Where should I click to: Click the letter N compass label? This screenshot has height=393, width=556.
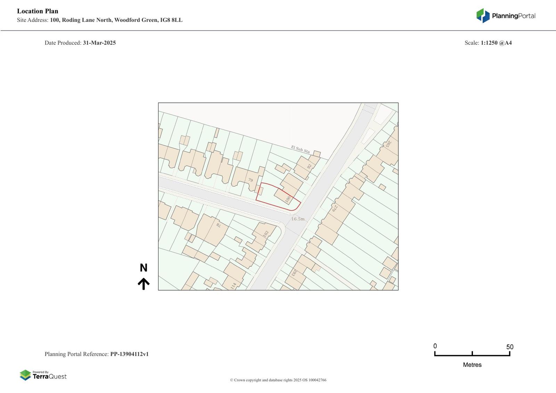(144, 268)
